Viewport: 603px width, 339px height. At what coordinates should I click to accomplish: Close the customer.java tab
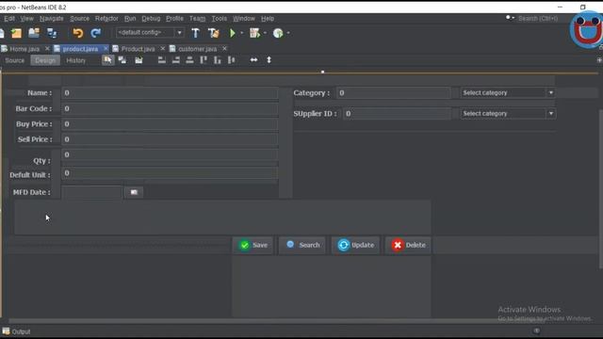pyautogui.click(x=224, y=48)
